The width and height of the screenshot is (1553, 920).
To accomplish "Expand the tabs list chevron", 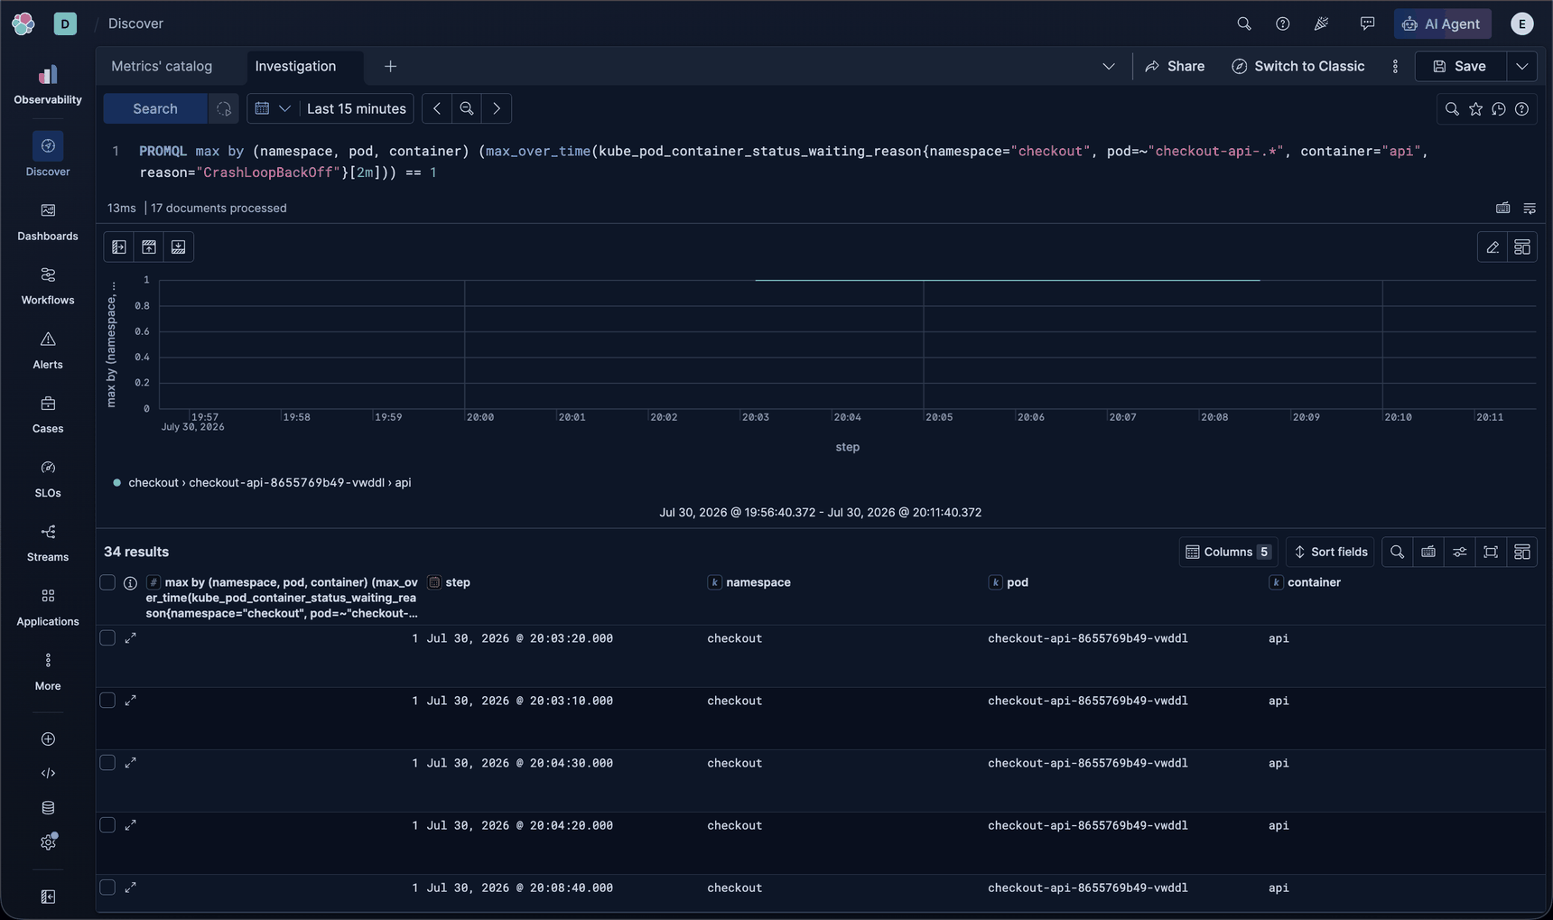I will tap(1109, 66).
